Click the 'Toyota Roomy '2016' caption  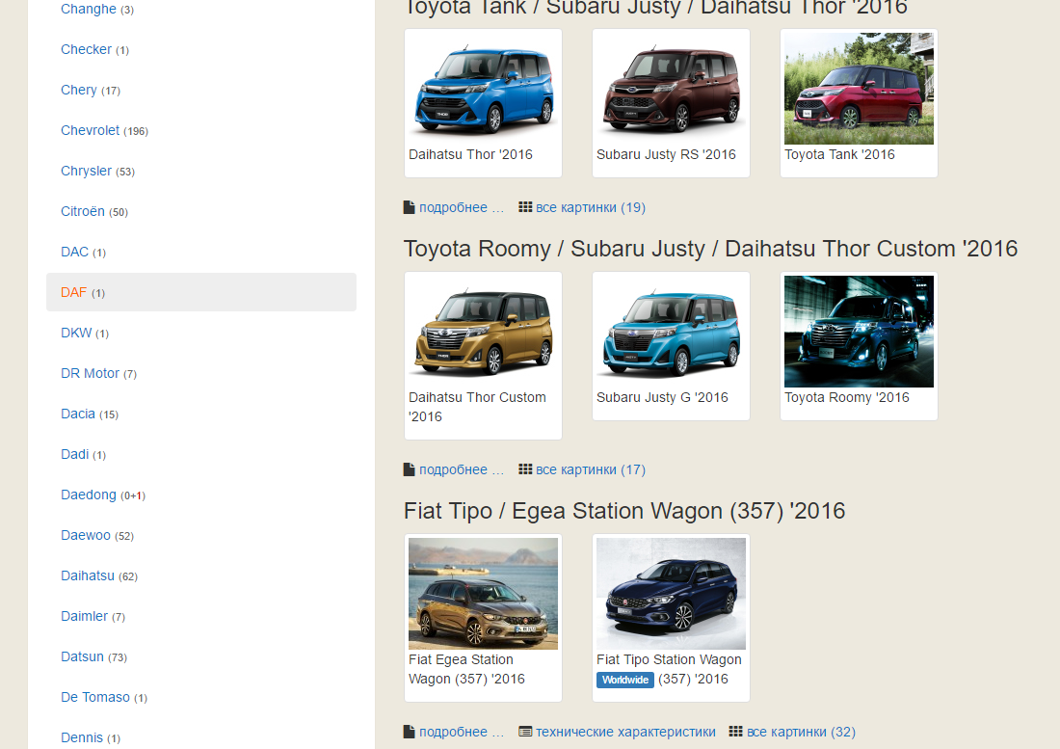click(x=846, y=397)
